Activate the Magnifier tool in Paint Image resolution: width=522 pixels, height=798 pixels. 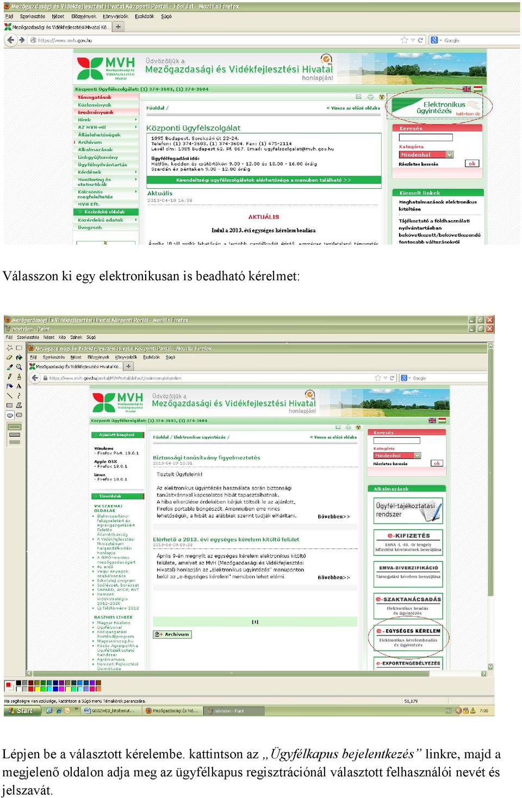[x=18, y=367]
